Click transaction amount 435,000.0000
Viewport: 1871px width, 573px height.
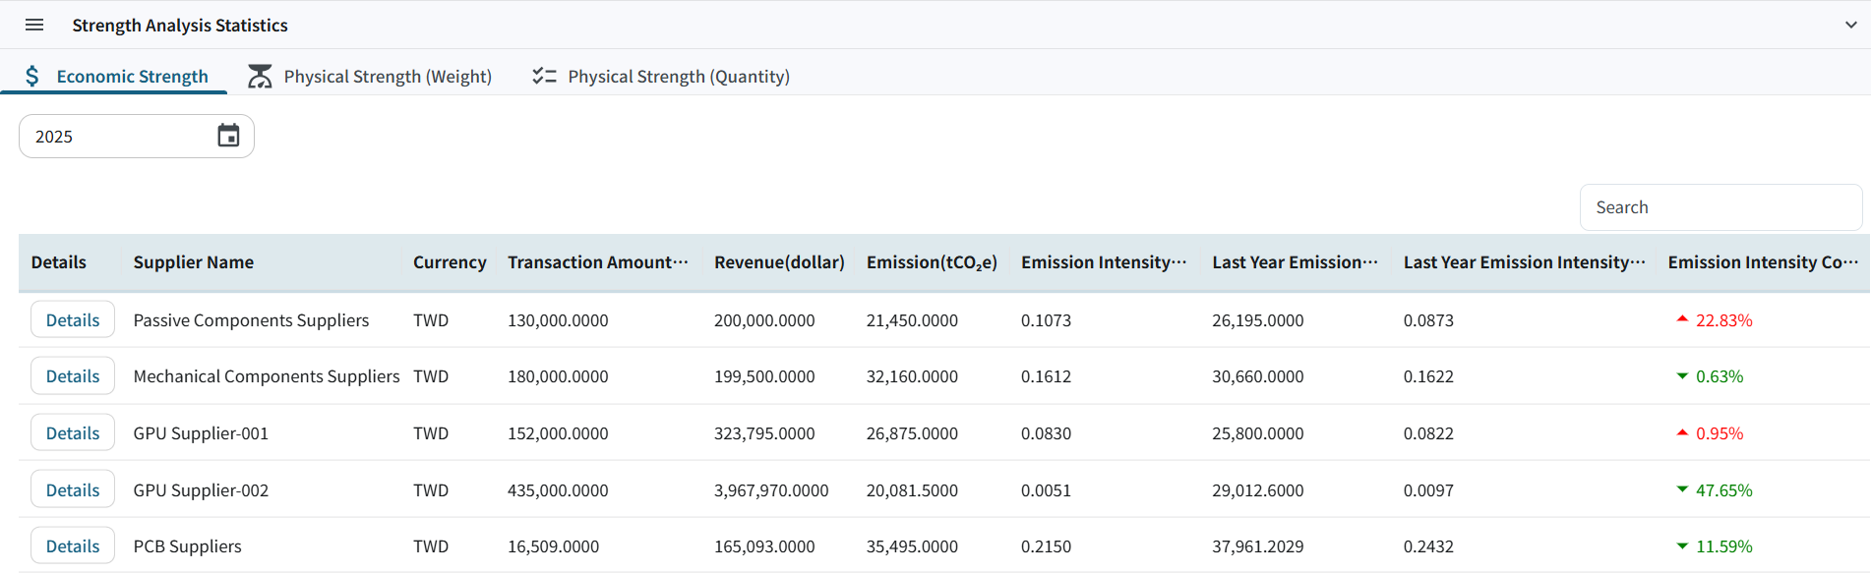pos(558,490)
